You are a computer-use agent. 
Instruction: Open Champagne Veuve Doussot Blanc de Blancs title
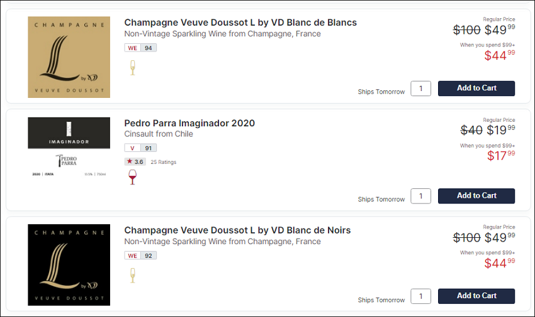click(x=240, y=23)
